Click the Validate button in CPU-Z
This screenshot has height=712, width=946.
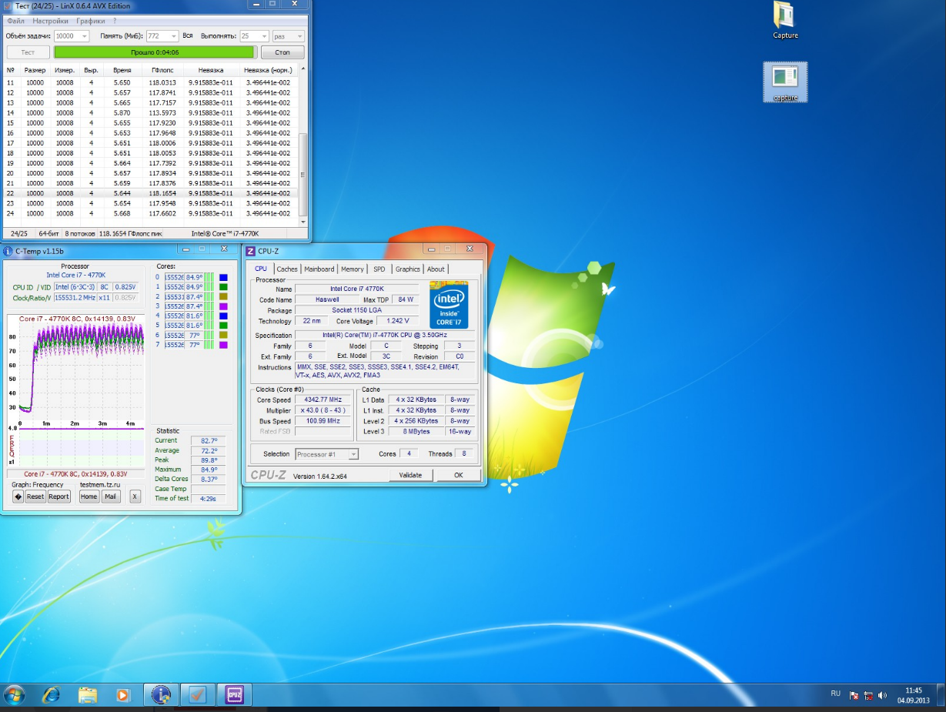410,475
